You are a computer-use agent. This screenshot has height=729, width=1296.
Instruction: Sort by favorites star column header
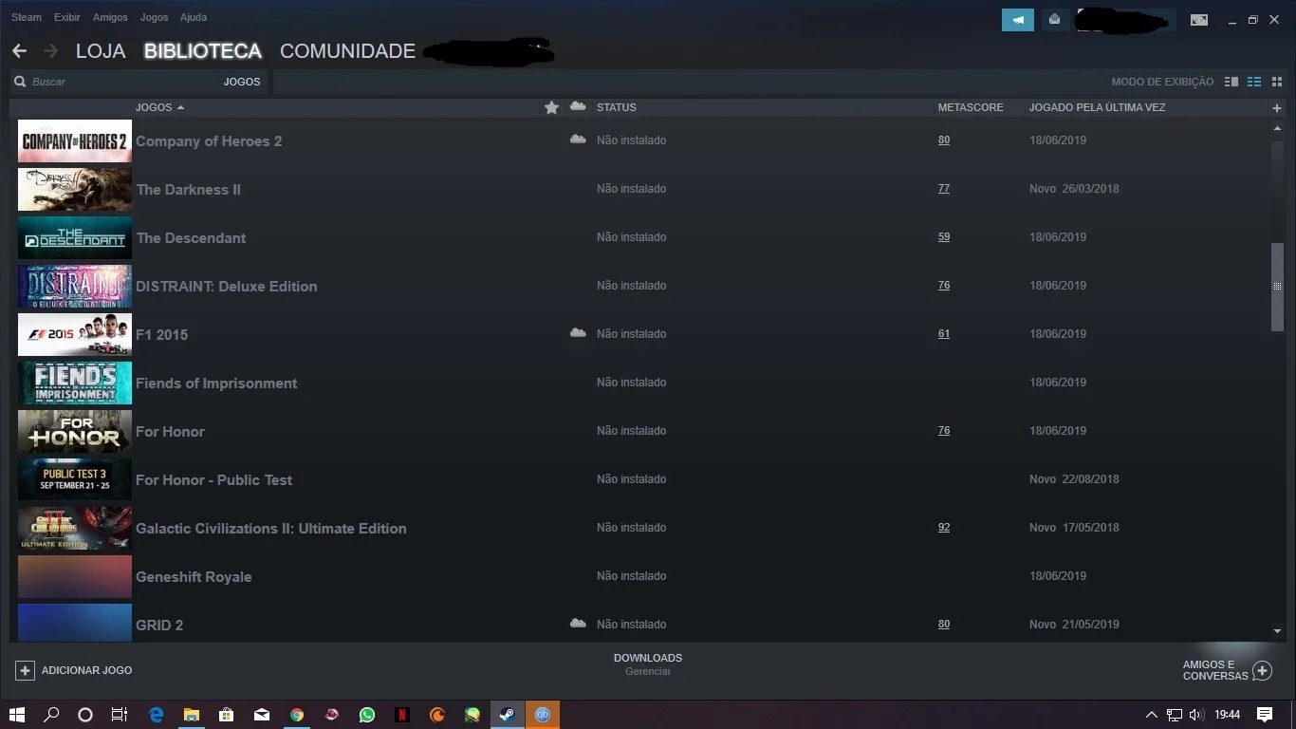click(x=551, y=107)
